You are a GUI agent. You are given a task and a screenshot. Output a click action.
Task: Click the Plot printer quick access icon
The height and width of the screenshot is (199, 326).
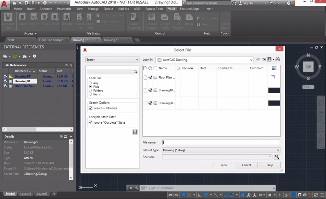(45, 3)
